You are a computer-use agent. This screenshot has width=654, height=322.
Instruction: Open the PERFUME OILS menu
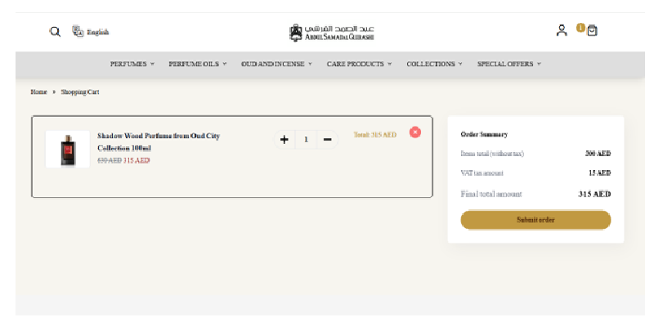[x=194, y=64]
